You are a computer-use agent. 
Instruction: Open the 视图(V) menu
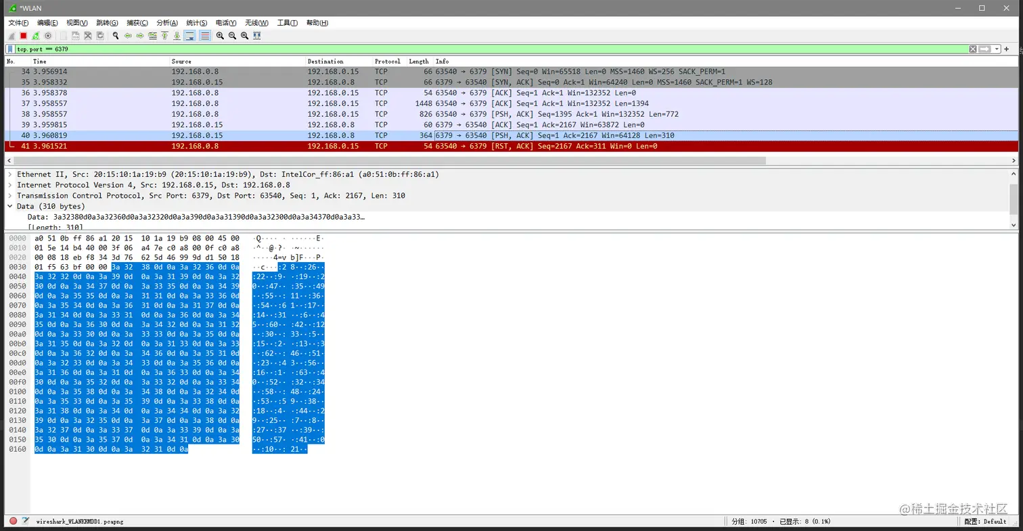tap(77, 23)
